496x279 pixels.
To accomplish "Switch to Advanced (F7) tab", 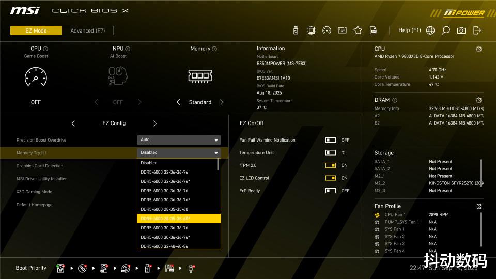I will click(88, 30).
